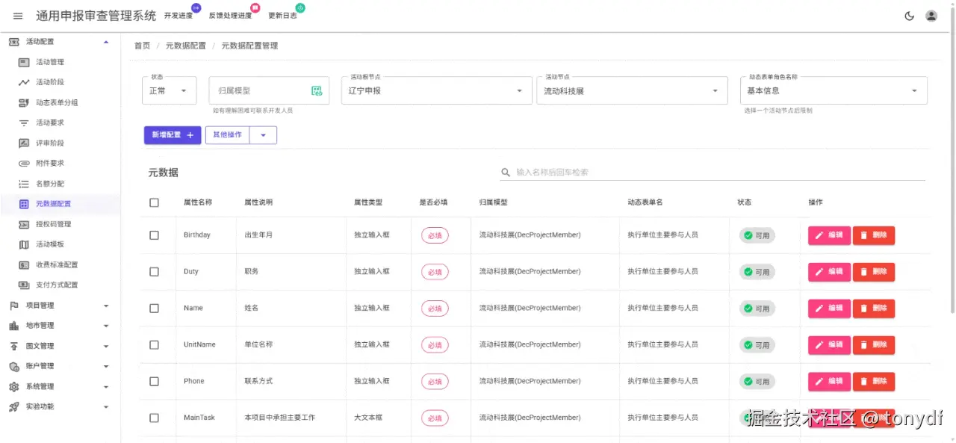Screen dimensions: 956x443
Task: Click the 活动管理 sidebar icon
Action: tap(24, 62)
